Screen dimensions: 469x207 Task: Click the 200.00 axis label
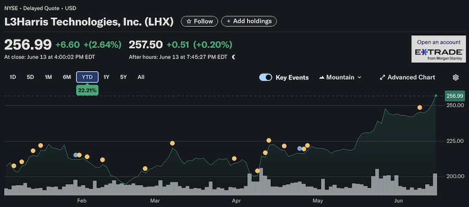456,176
